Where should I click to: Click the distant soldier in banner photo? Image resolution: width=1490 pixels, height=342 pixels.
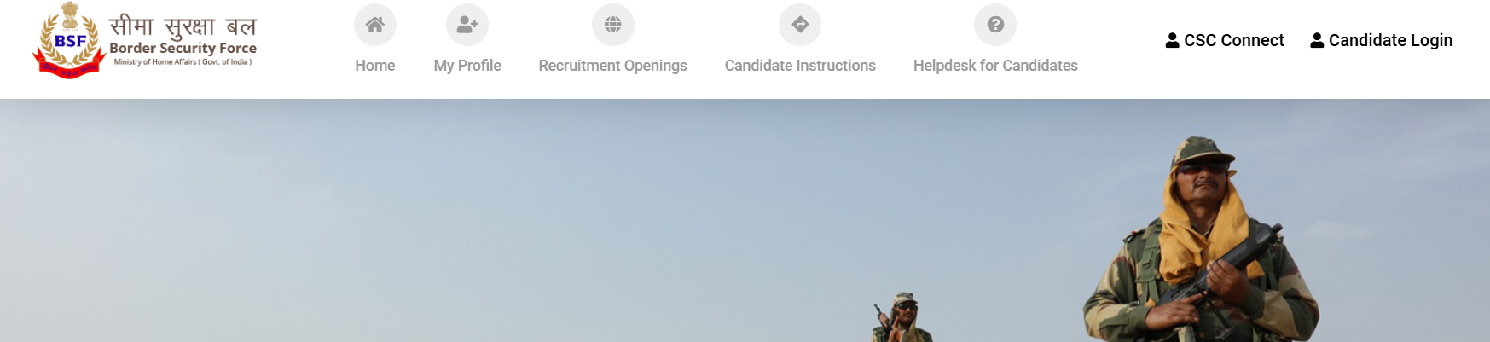902,317
